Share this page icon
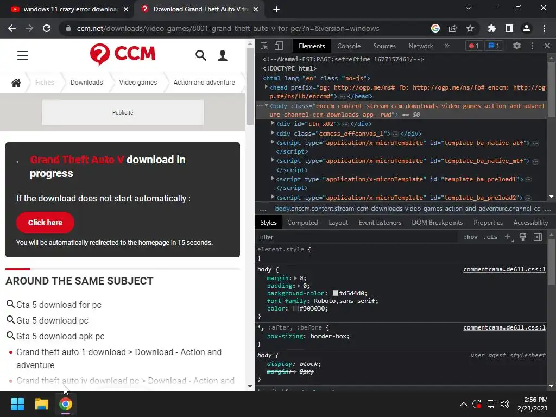 point(453,28)
